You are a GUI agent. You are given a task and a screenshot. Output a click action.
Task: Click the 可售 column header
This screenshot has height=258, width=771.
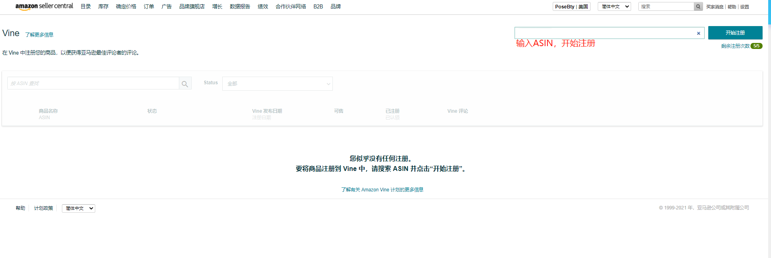click(x=338, y=111)
